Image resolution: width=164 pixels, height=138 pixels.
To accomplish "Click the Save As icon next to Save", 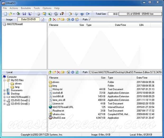I will [x=30, y=14].
